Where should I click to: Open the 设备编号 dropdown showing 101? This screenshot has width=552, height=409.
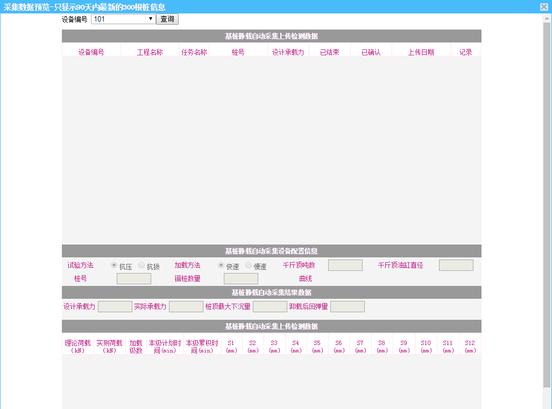point(123,19)
